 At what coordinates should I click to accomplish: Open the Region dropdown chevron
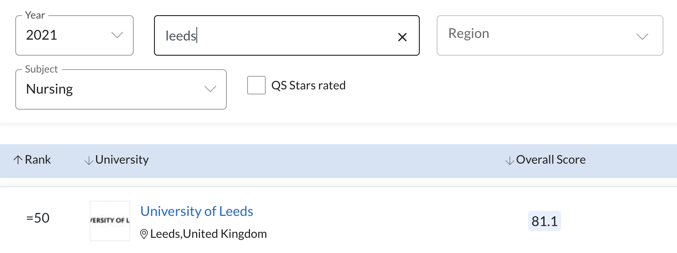click(642, 36)
